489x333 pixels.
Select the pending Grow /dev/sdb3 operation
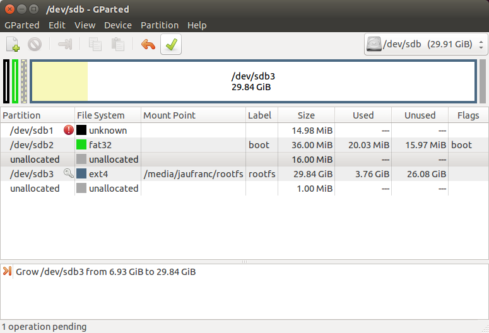coord(106,272)
